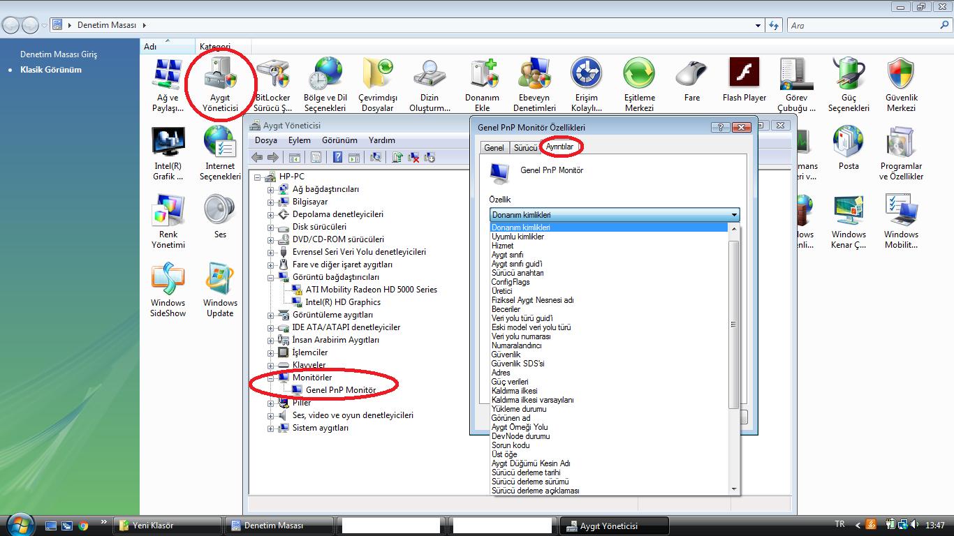Click the property list's vertical scrollbar

click(733, 358)
